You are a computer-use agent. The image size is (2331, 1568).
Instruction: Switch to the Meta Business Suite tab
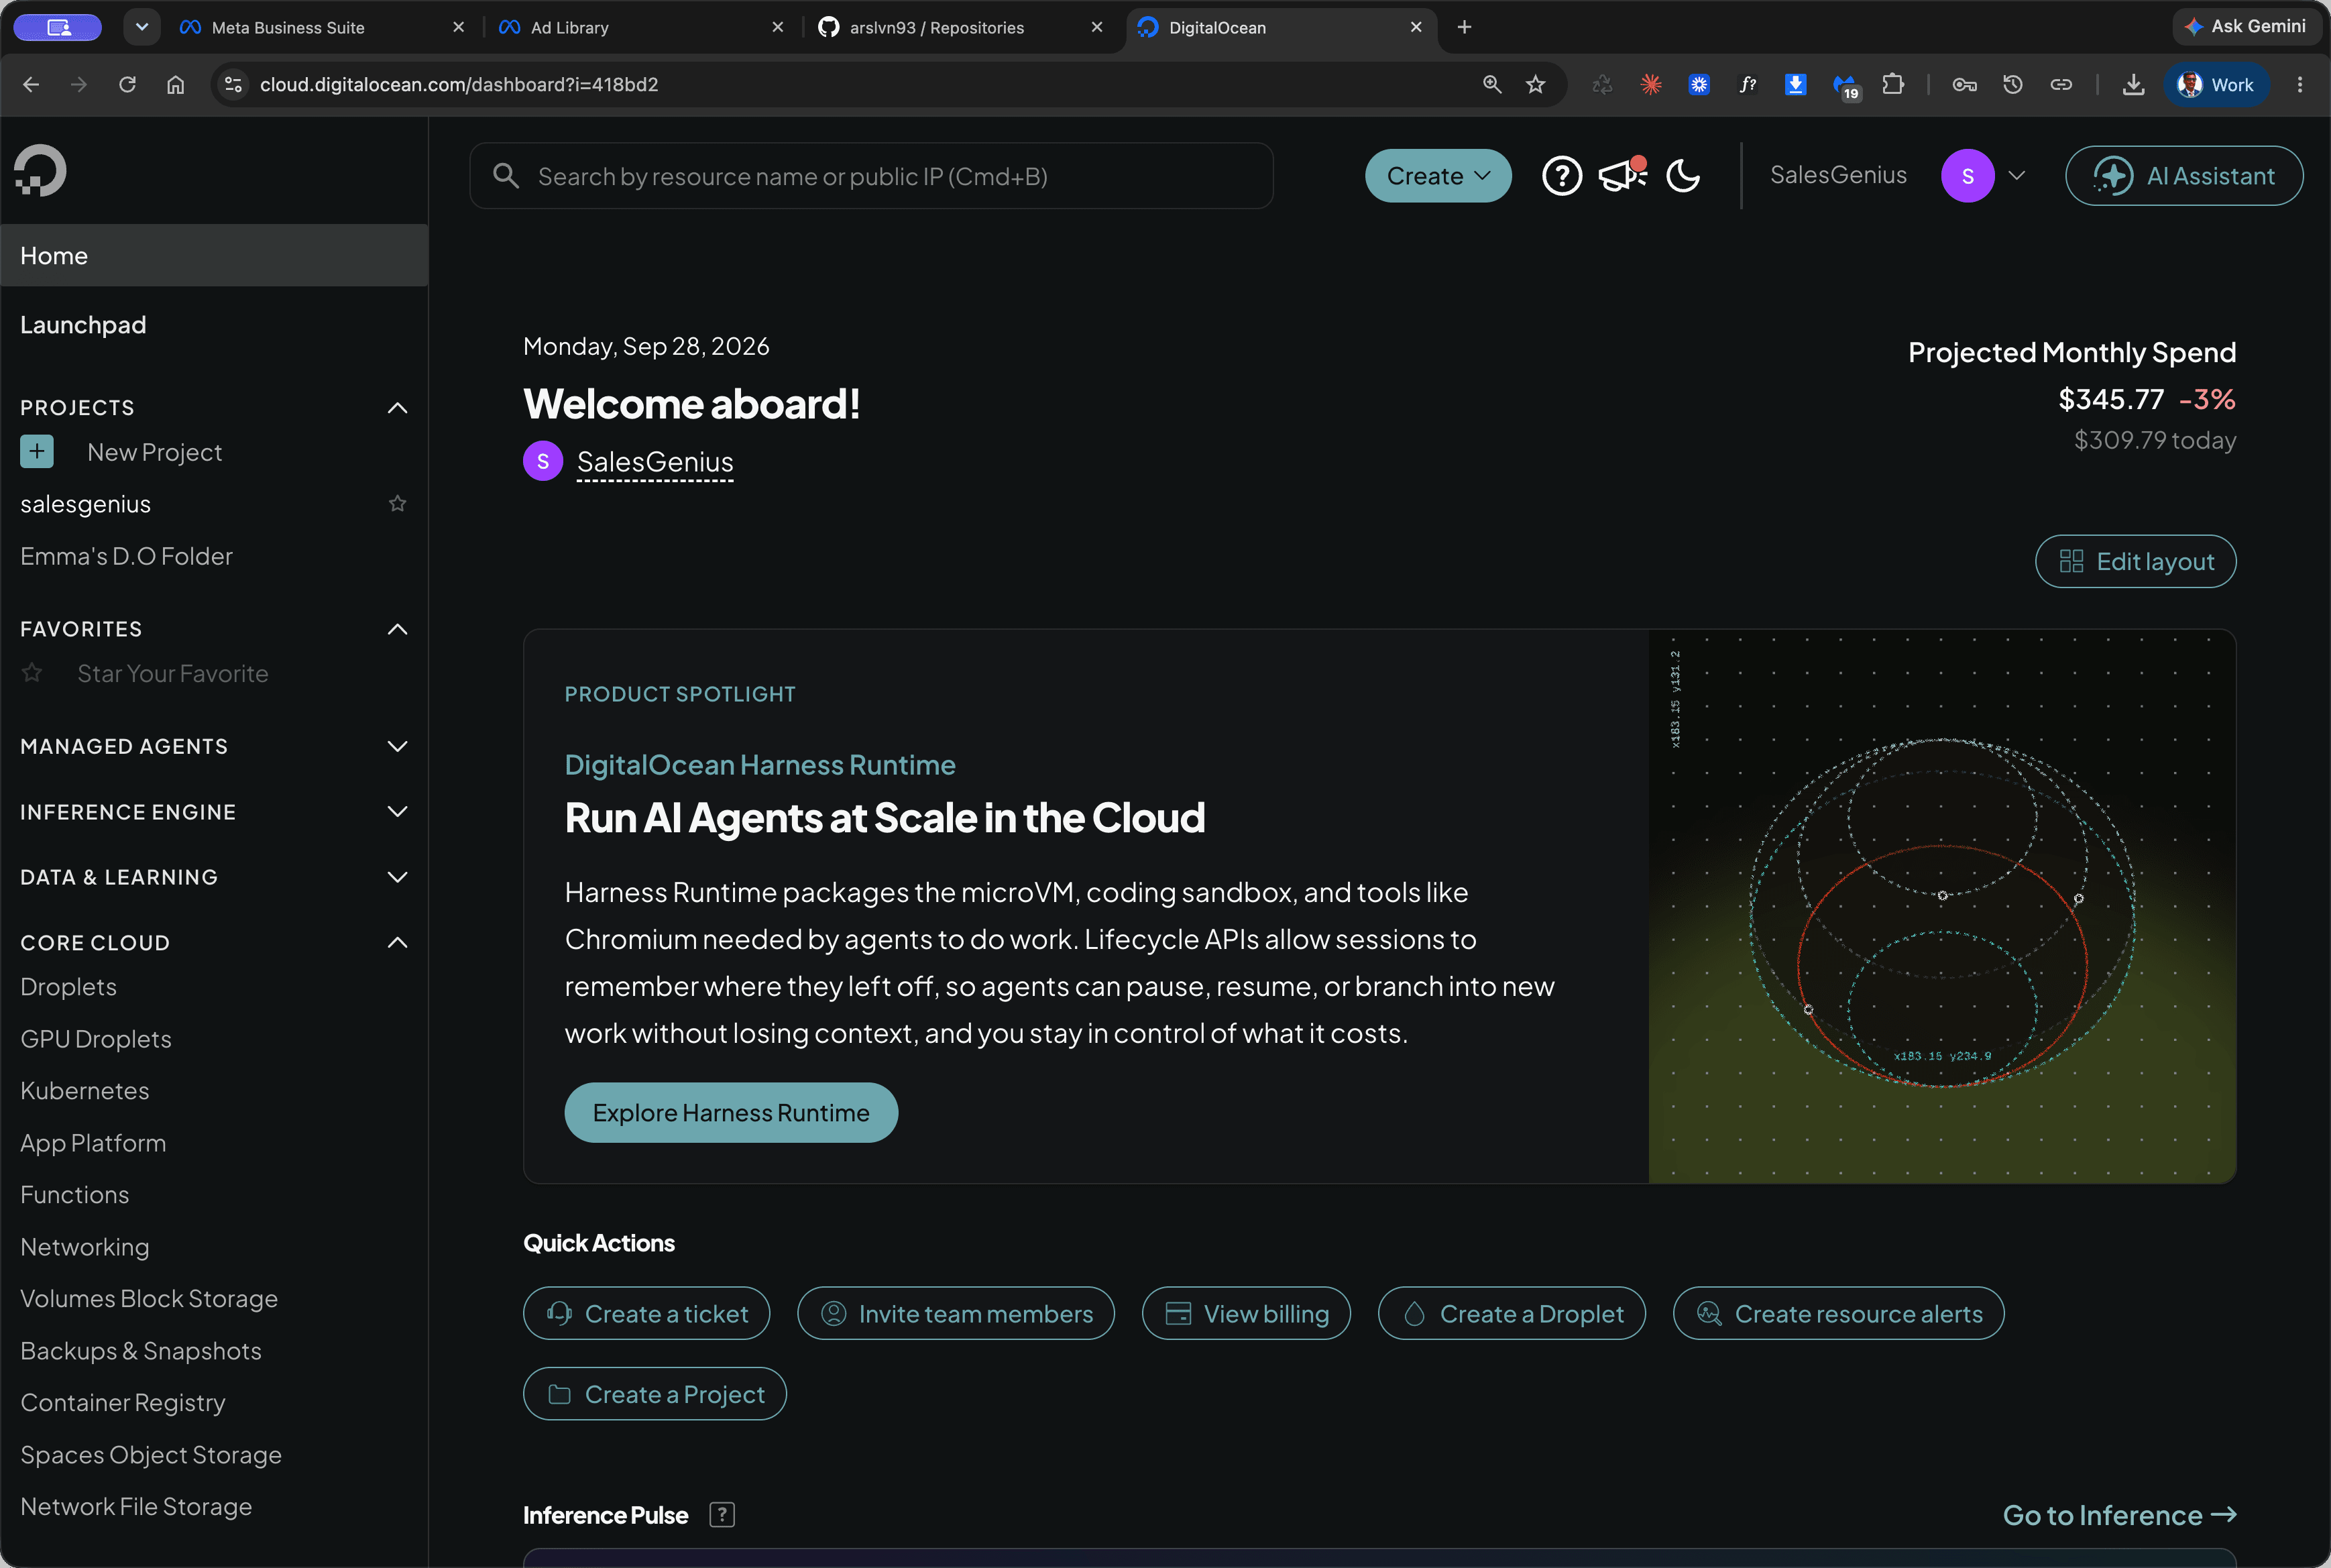(322, 27)
